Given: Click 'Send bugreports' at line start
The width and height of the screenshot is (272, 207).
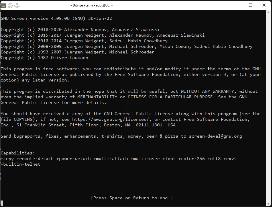Looking at the screenshot, I should coord(20,136).
